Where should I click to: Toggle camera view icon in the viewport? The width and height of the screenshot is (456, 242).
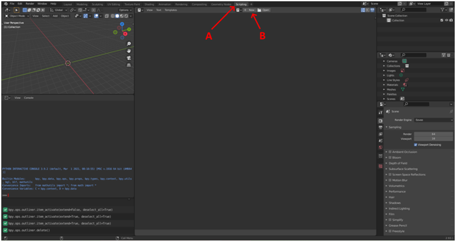tap(129, 58)
